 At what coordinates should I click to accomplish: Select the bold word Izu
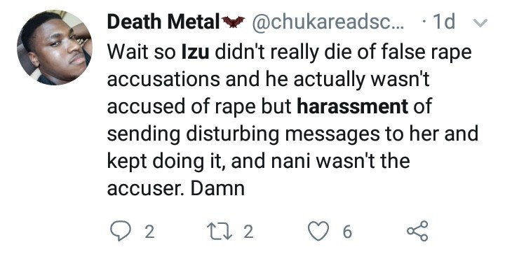point(196,51)
